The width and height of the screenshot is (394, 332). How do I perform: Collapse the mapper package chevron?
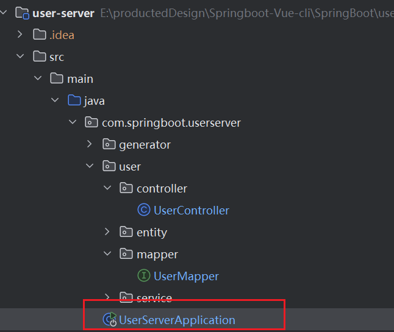pos(107,254)
